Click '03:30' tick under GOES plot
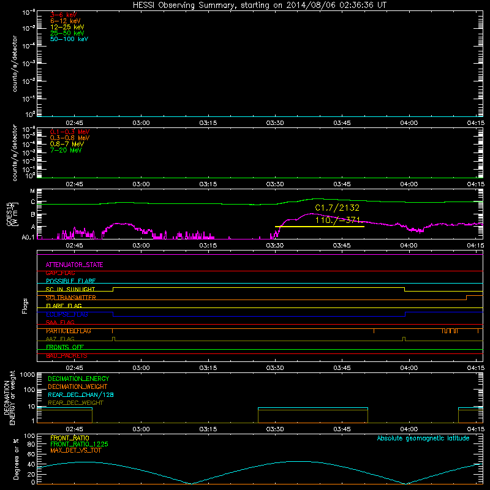The image size is (490, 490). tap(275, 246)
